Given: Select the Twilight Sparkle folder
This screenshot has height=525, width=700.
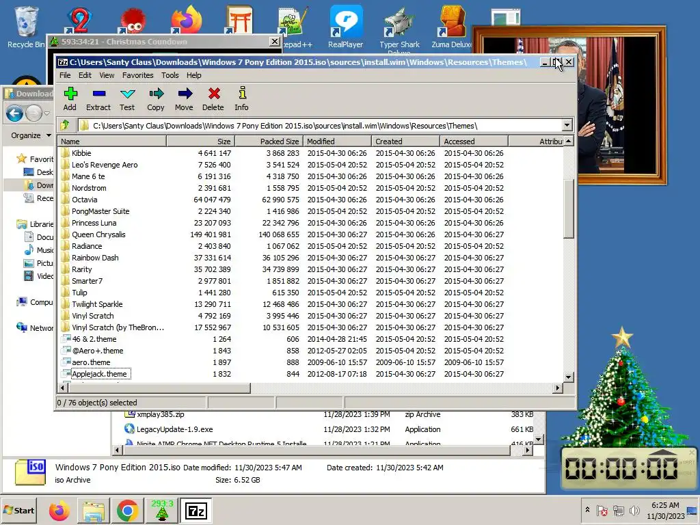Looking at the screenshot, I should coord(97,304).
